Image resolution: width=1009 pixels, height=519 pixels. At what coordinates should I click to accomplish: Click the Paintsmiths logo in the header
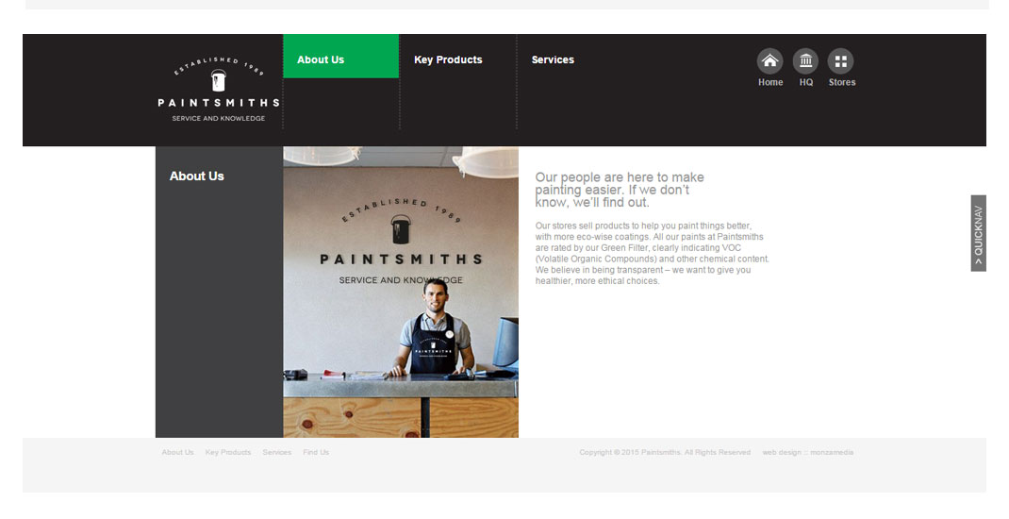pos(219,90)
